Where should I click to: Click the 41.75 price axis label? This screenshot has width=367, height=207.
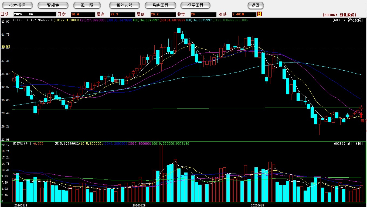[x=5, y=35]
